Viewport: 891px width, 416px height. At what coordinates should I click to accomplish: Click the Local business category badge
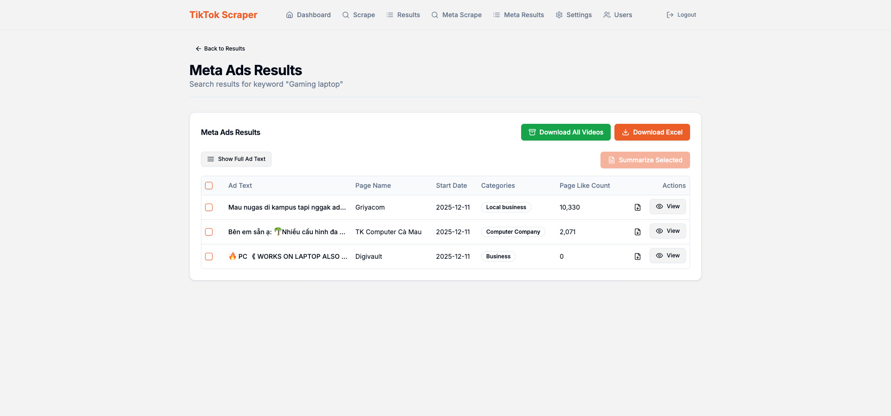pyautogui.click(x=506, y=207)
